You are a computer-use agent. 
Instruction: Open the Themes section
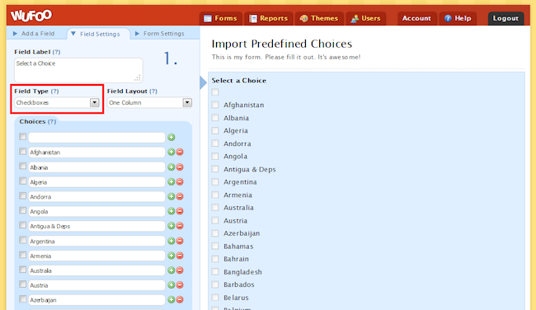[x=319, y=18]
